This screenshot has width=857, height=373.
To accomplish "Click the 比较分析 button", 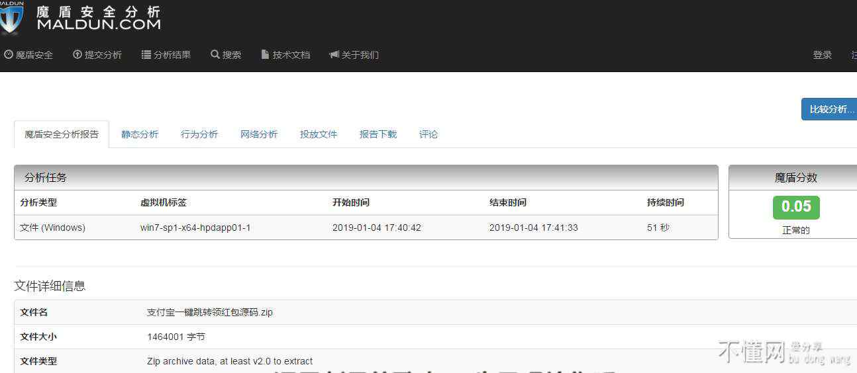I will click(829, 109).
